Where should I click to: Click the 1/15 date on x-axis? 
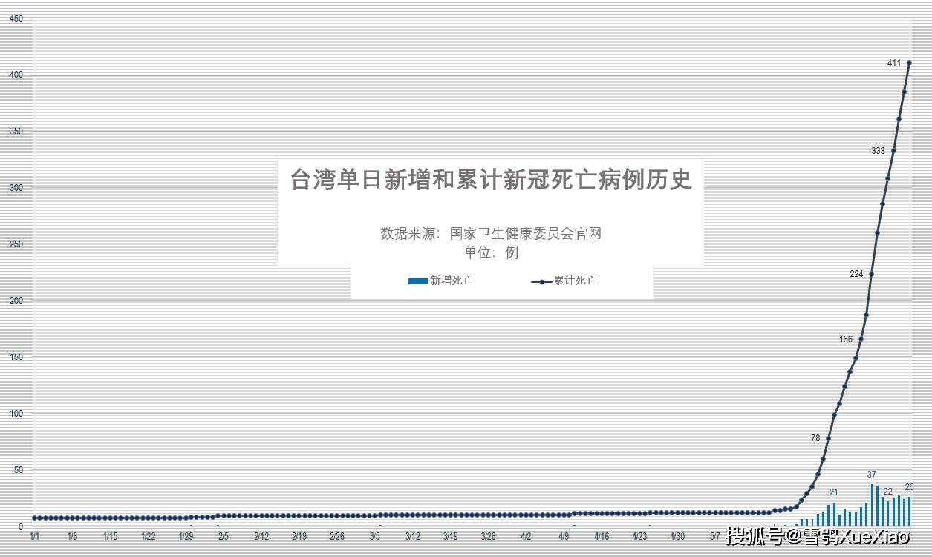[110, 536]
